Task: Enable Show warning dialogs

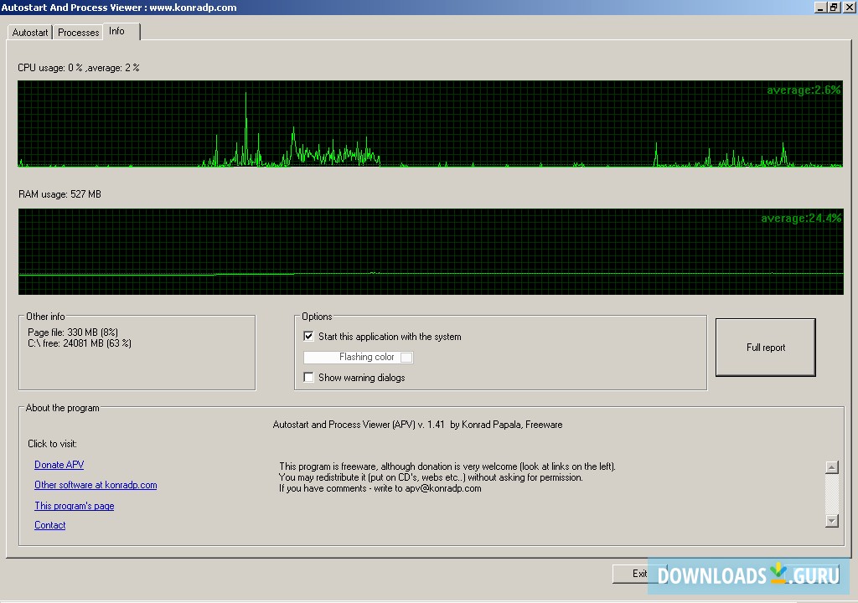Action: pyautogui.click(x=308, y=377)
